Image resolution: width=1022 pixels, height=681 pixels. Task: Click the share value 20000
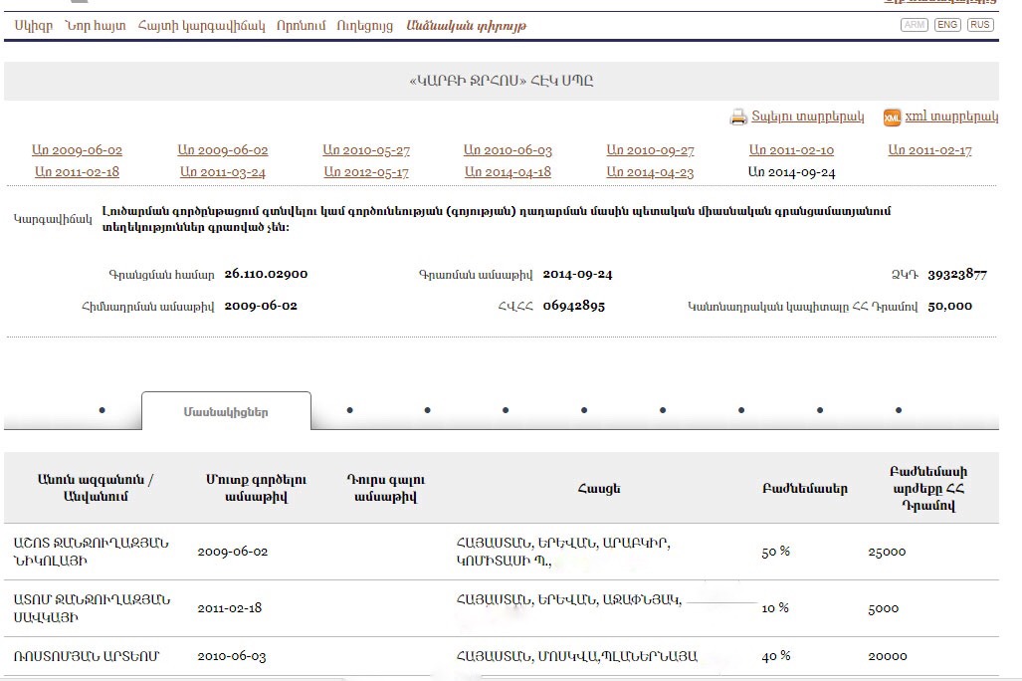(887, 656)
